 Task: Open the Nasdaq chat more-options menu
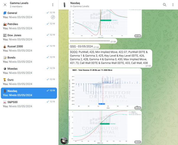pos(173,5)
